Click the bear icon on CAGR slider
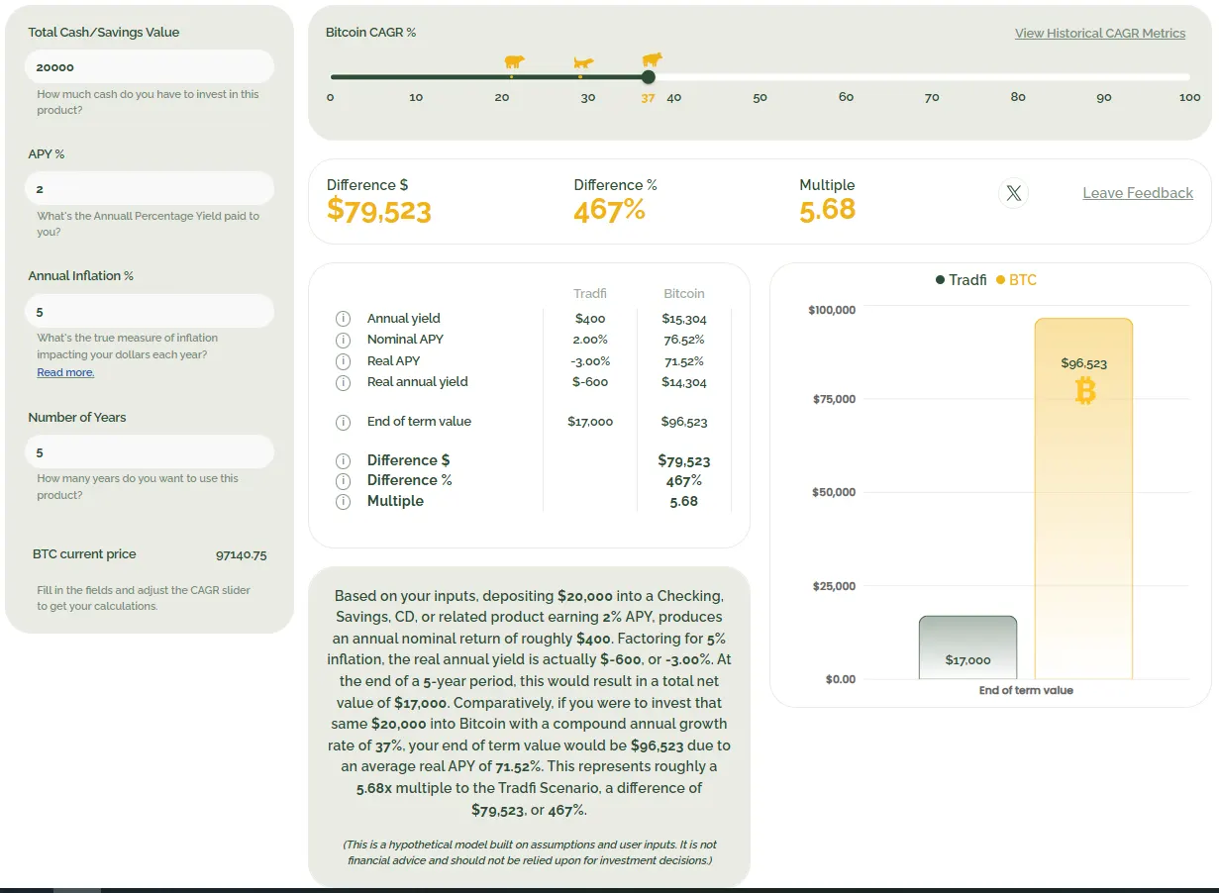1219x893 pixels. coord(514,62)
